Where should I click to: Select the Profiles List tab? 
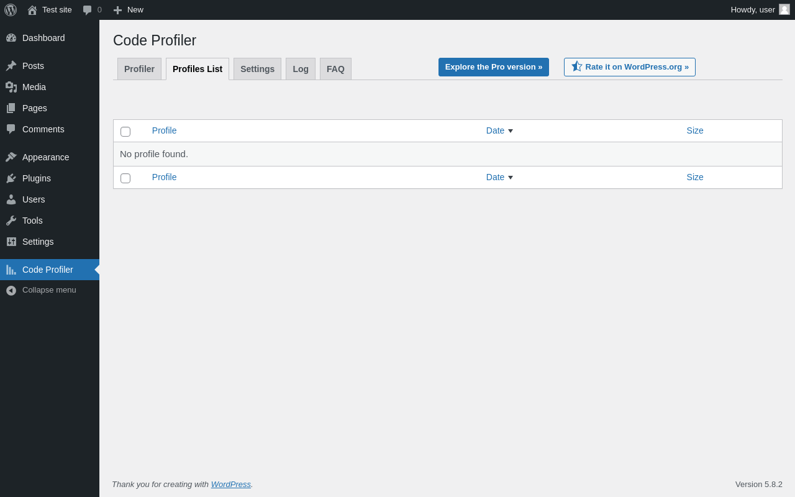pos(198,69)
